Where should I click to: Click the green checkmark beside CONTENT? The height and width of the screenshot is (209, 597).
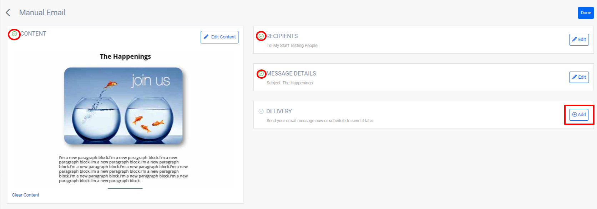[14, 34]
